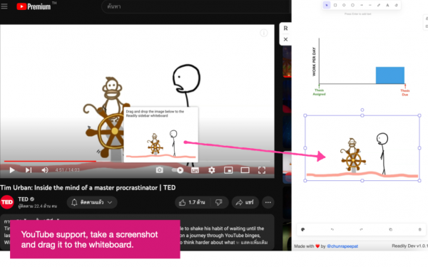The image size is (428, 267).
Task: Select the pointer selection tool in whiteboard
Action: click(x=327, y=5)
